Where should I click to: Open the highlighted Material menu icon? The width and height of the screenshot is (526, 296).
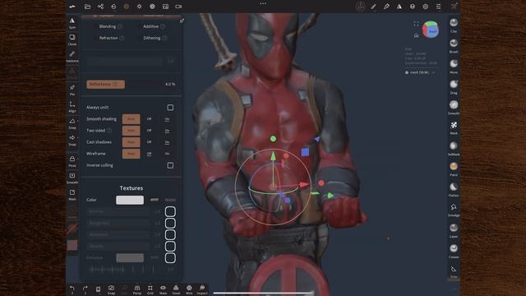(x=127, y=7)
